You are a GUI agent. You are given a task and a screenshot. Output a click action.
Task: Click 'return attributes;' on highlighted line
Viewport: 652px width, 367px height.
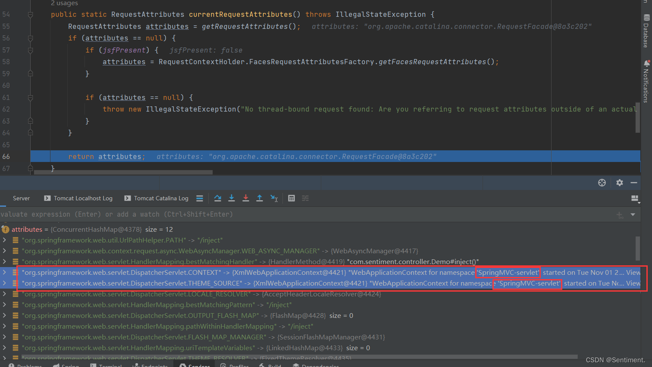(107, 157)
